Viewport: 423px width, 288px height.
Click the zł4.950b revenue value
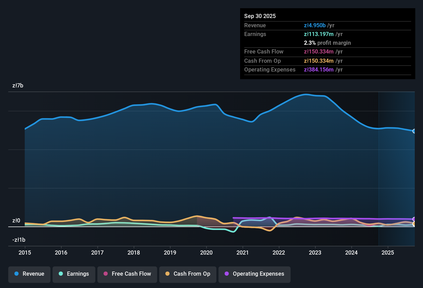click(x=315, y=25)
